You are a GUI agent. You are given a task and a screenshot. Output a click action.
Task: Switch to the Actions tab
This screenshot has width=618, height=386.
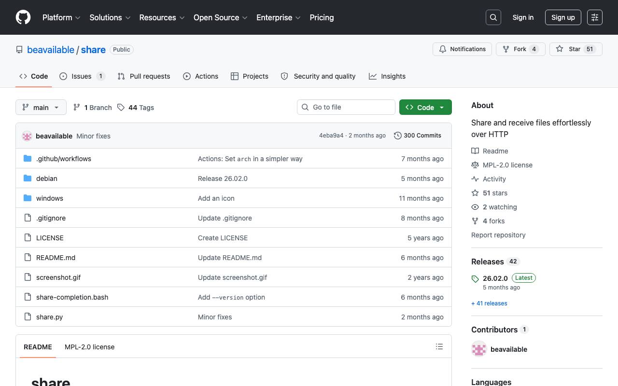[201, 76]
